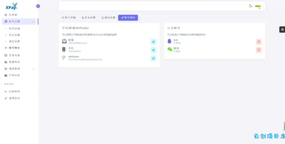Click the 手机/邮箱/WxPusher card heading
The width and height of the screenshot is (285, 144).
tap(75, 28)
